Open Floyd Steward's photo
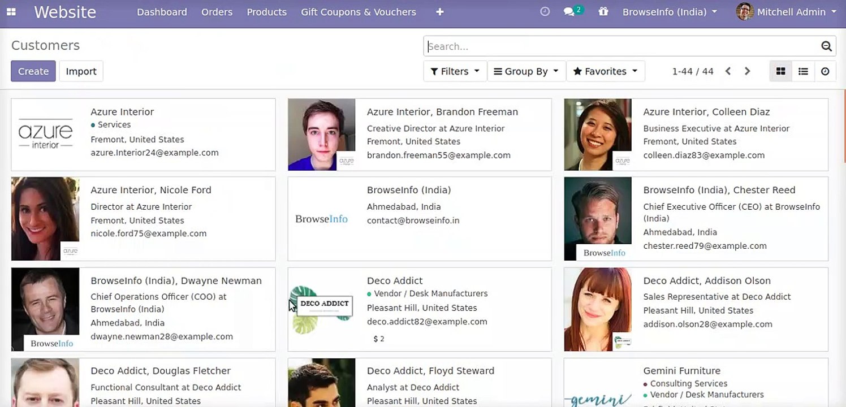The image size is (846, 407). (322, 383)
